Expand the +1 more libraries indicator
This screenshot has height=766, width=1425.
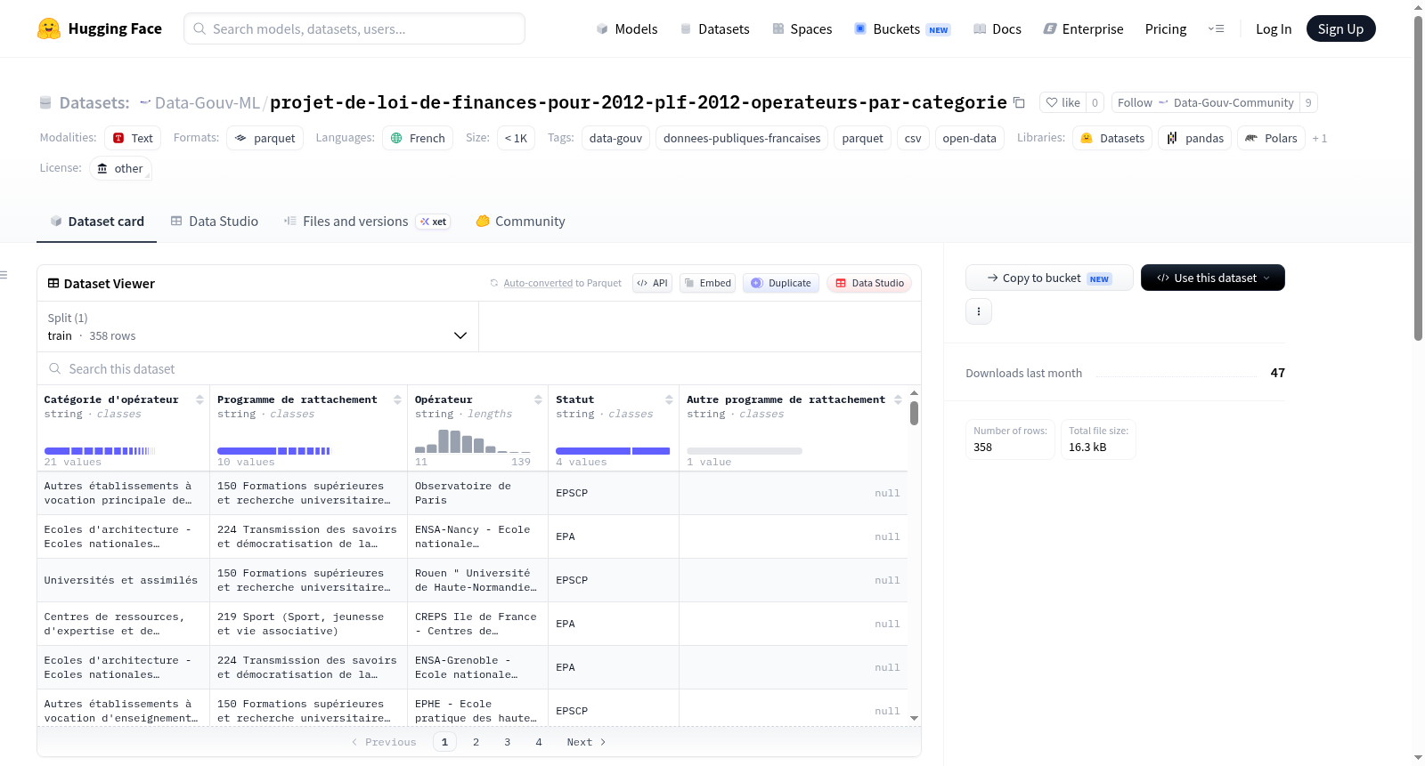1319,139
